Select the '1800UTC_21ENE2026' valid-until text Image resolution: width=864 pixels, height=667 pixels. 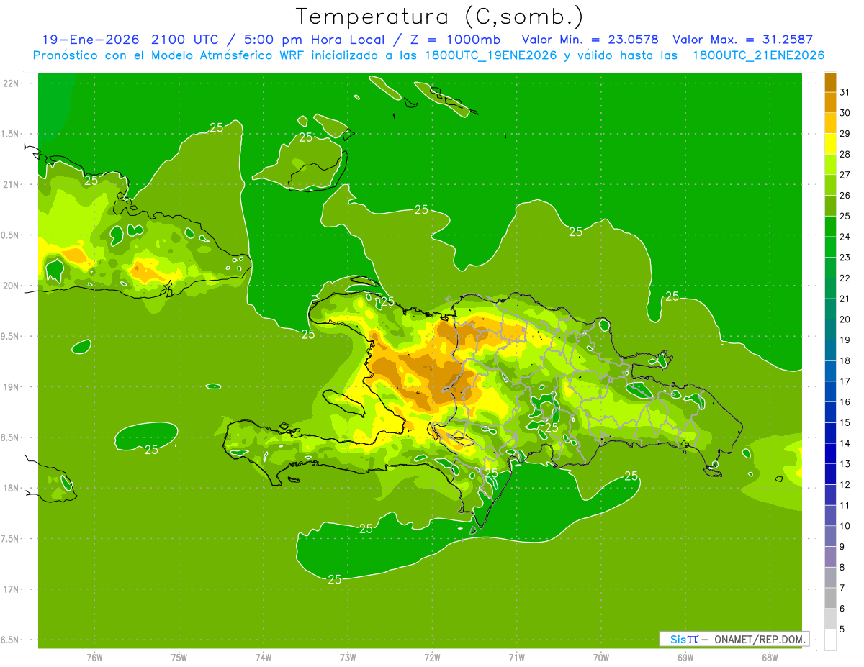[x=758, y=55]
